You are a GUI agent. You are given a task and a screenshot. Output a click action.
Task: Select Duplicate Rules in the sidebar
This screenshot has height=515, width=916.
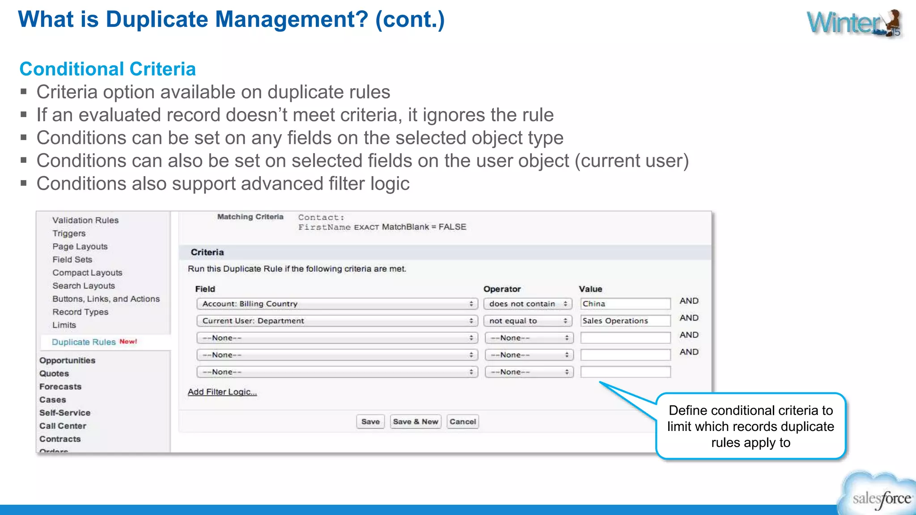tap(84, 342)
